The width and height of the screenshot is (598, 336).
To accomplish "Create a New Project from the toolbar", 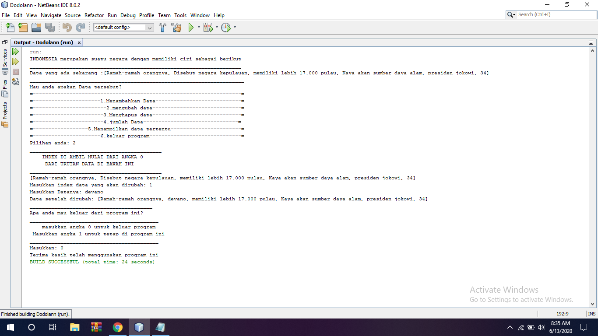I will coord(23,27).
